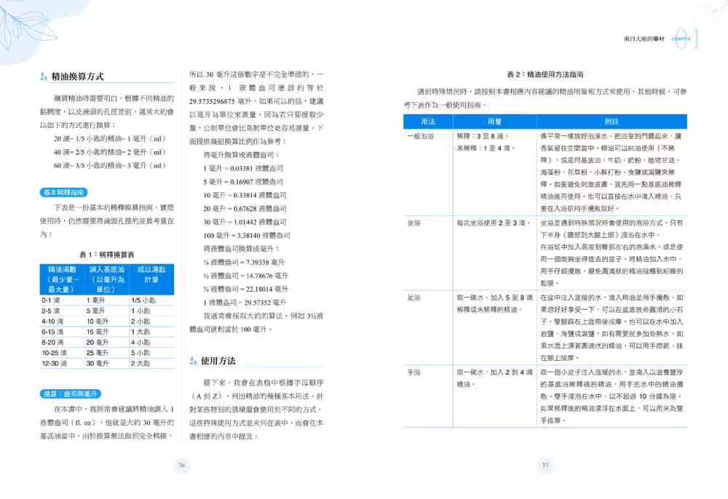This screenshot has height=499, width=728.
Task: Click the page number 37 circle
Action: (x=545, y=465)
